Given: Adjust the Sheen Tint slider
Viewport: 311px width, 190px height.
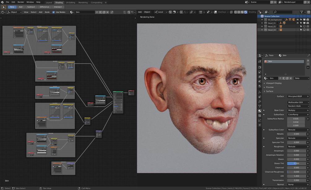Looking at the screenshot, I should 296,163.
